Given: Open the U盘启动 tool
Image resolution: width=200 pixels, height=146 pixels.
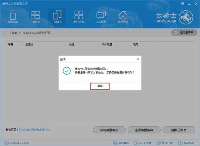Looking at the screenshot, I should point(13,17).
